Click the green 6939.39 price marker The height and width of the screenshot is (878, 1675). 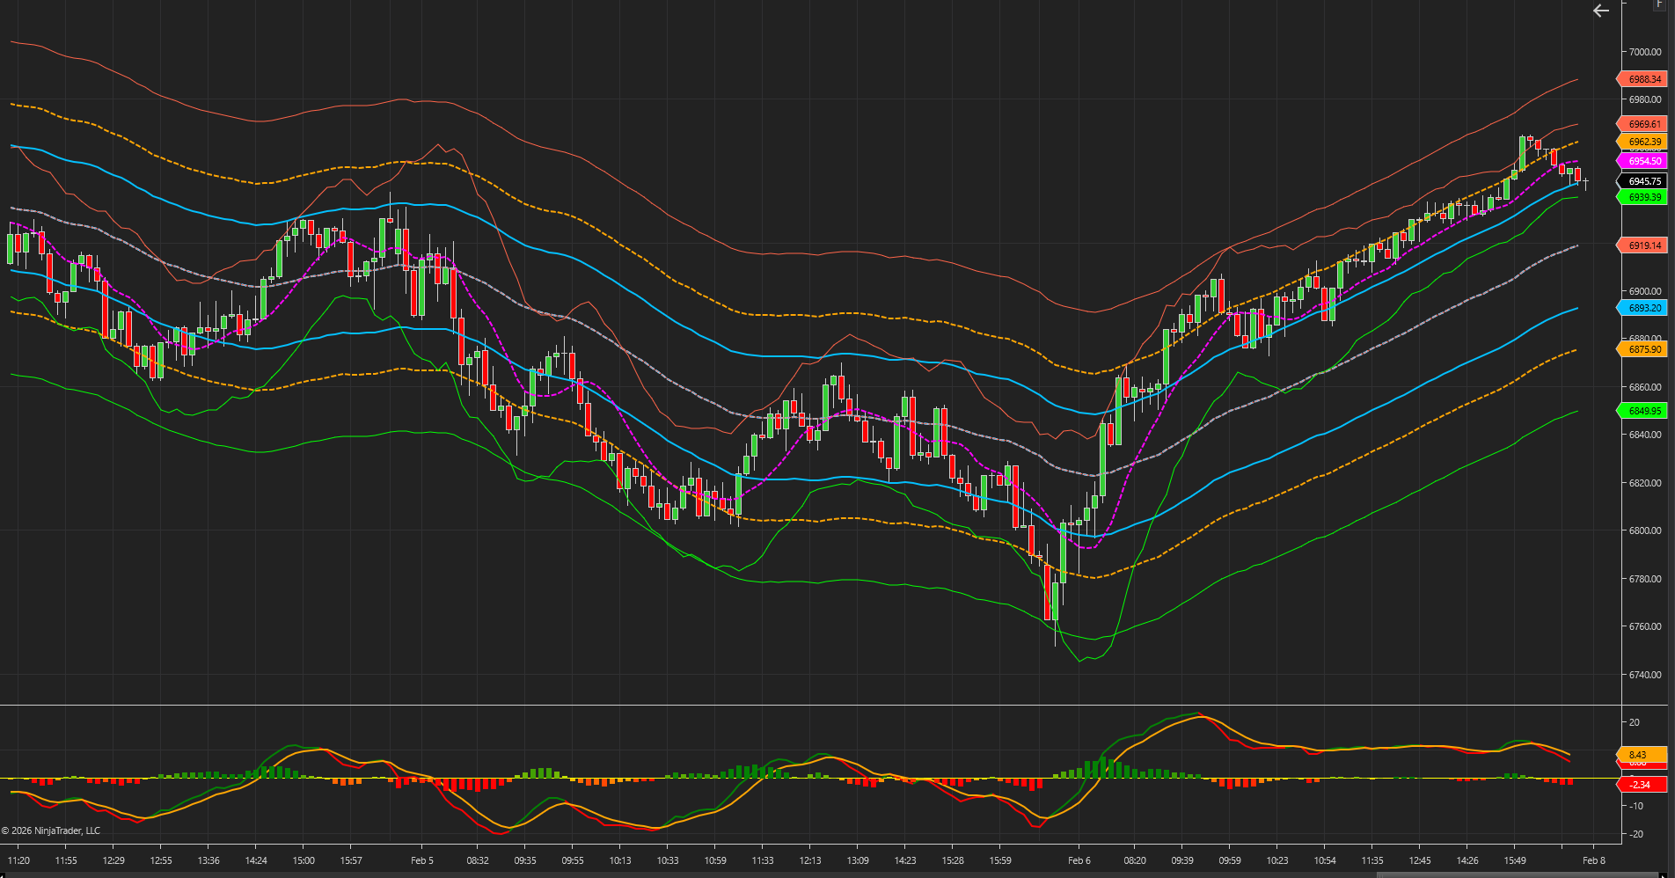[1643, 197]
